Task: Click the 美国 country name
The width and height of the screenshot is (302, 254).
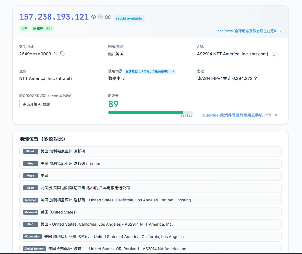Action: (120, 54)
